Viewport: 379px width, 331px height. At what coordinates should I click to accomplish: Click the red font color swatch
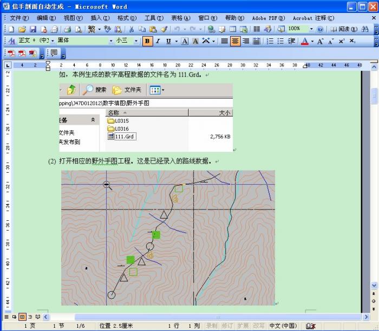(304, 41)
